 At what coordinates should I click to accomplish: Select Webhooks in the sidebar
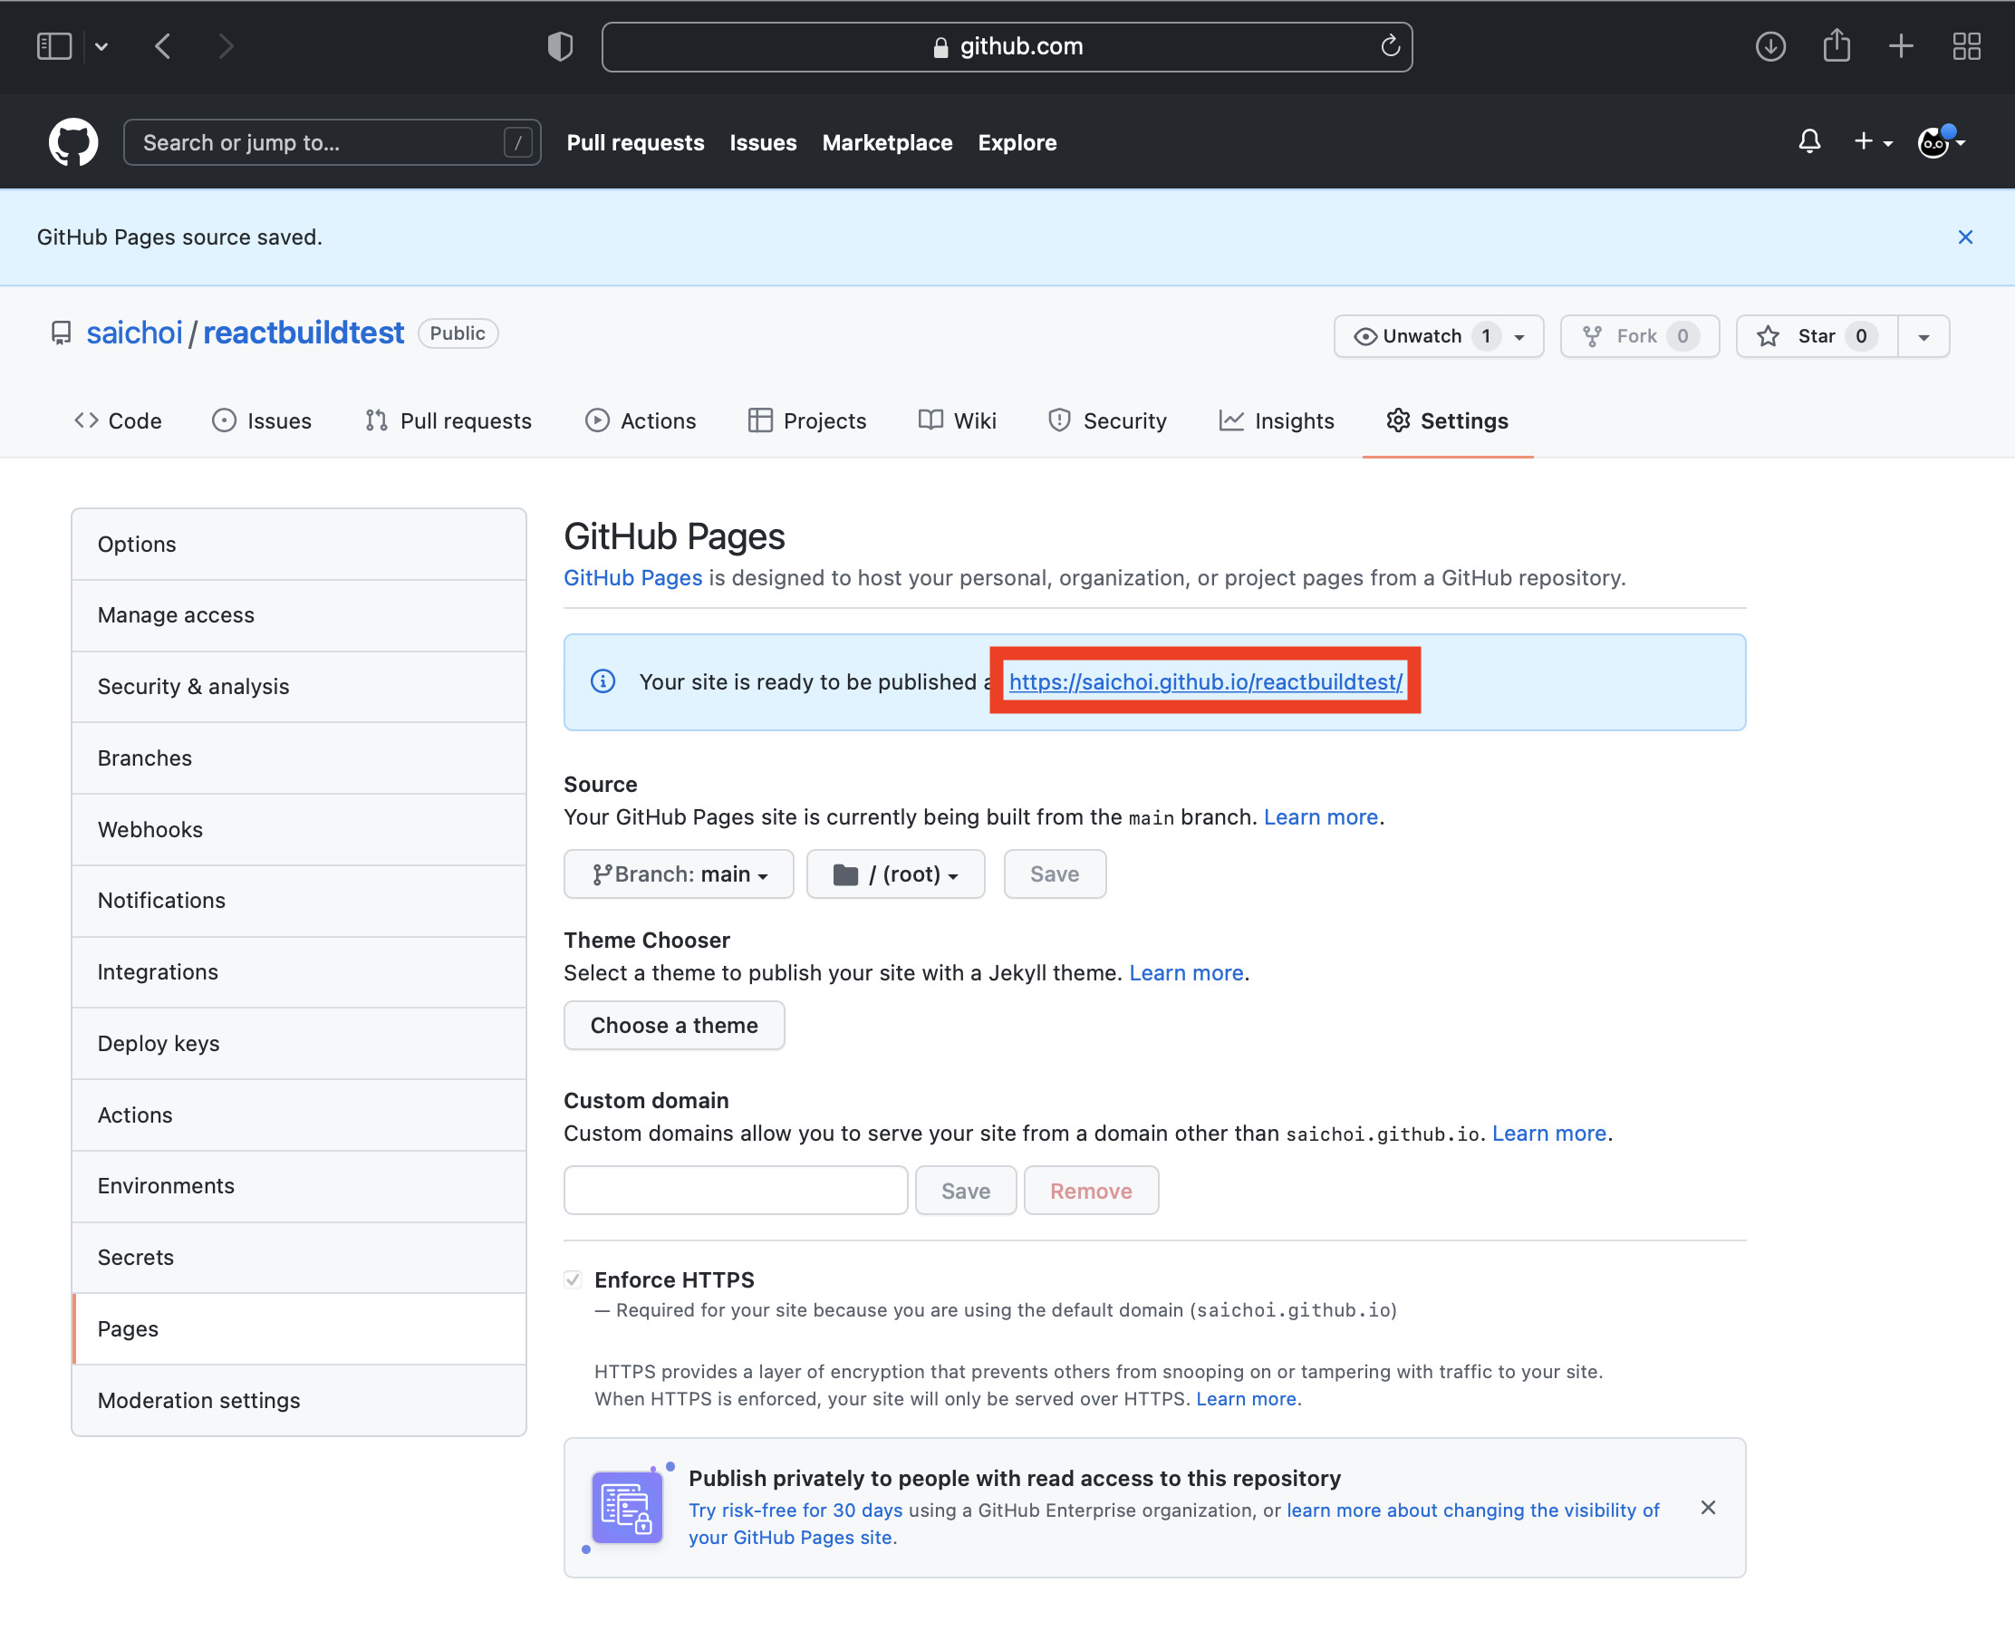click(x=299, y=830)
